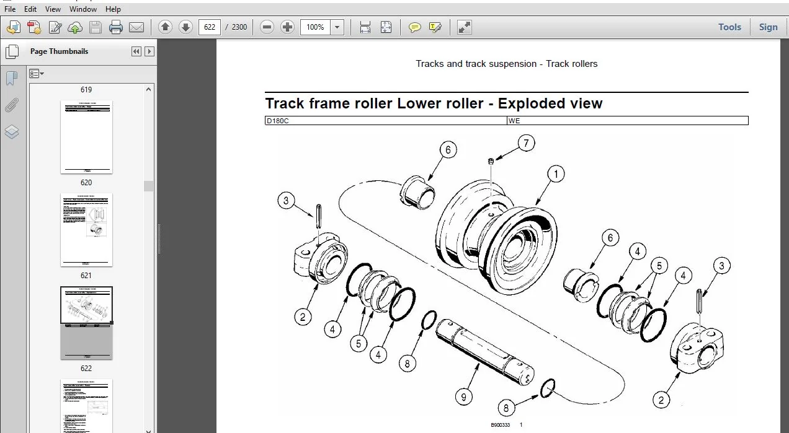Click the Print icon
789x433 pixels.
[116, 27]
